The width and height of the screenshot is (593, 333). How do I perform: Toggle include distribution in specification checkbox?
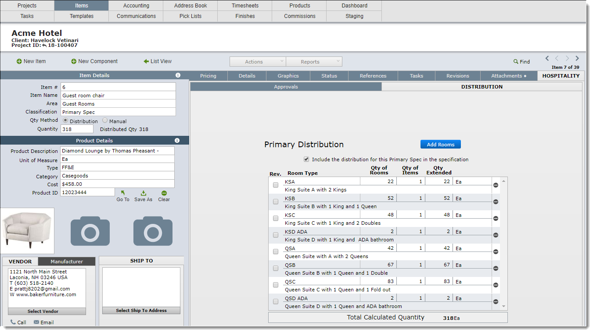pyautogui.click(x=306, y=159)
